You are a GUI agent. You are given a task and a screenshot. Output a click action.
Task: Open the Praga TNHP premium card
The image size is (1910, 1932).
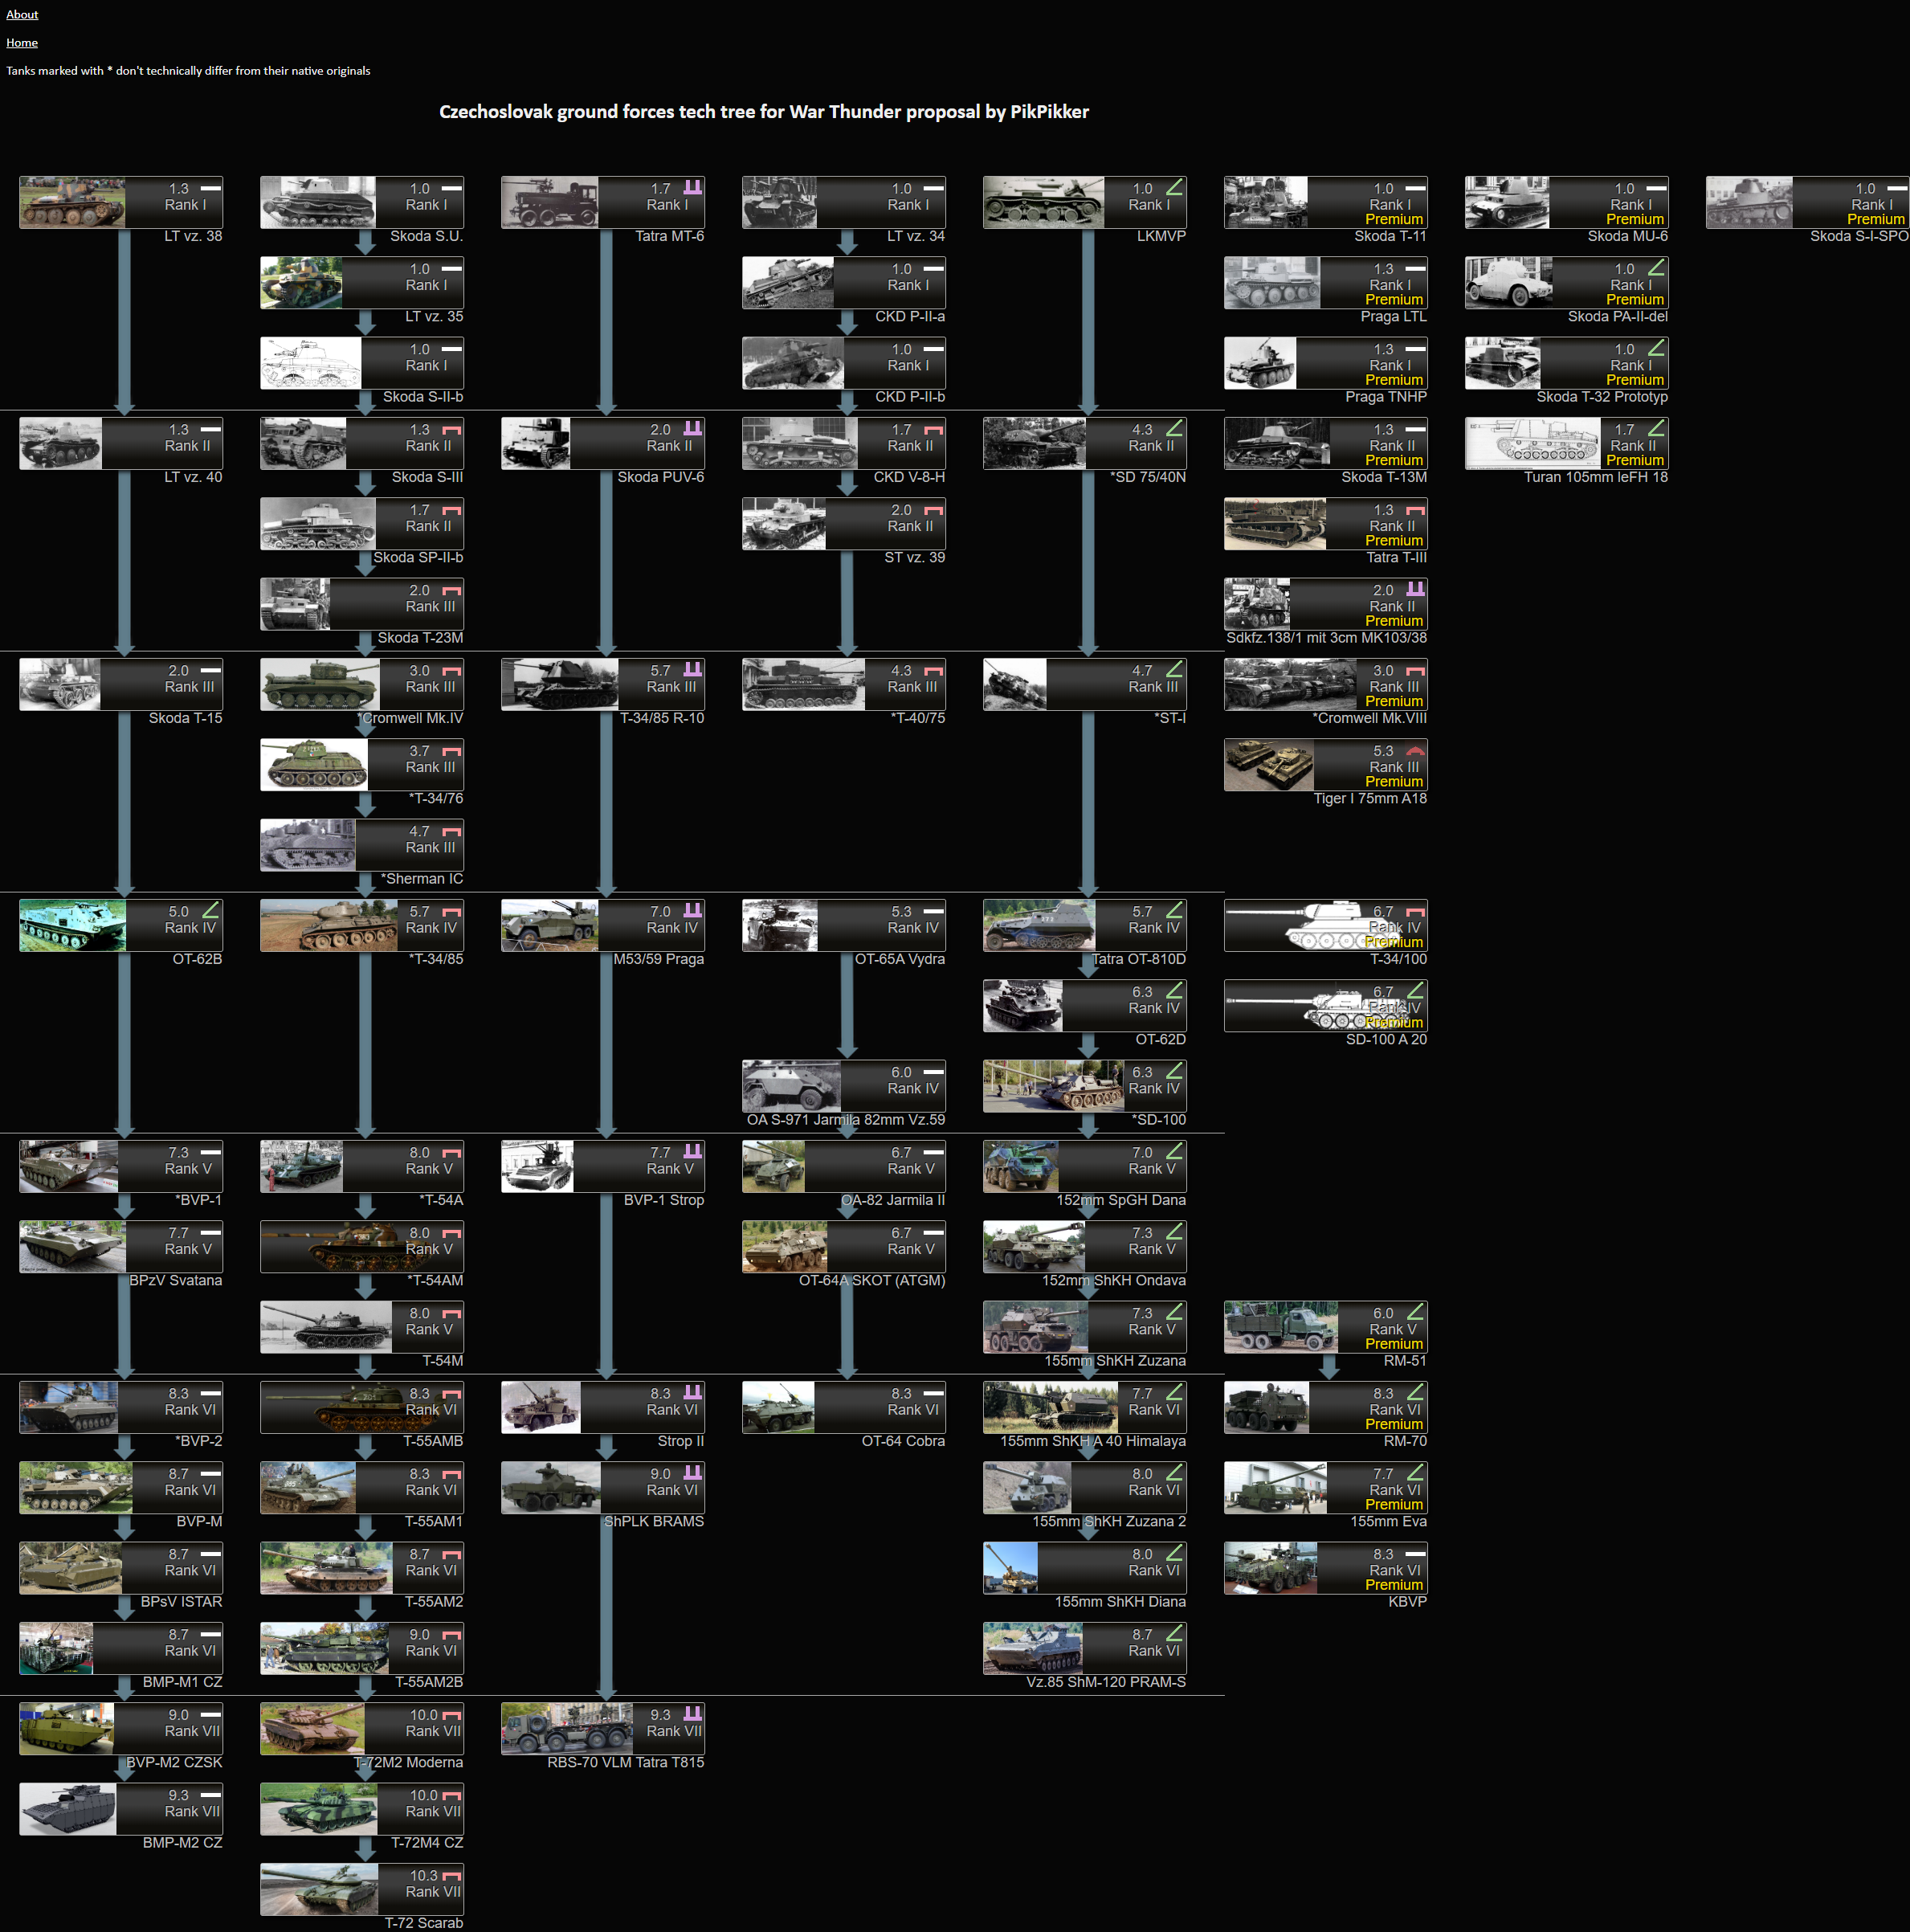(1326, 362)
